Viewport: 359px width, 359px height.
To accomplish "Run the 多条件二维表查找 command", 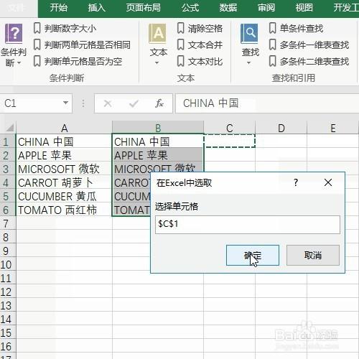I will (314, 62).
